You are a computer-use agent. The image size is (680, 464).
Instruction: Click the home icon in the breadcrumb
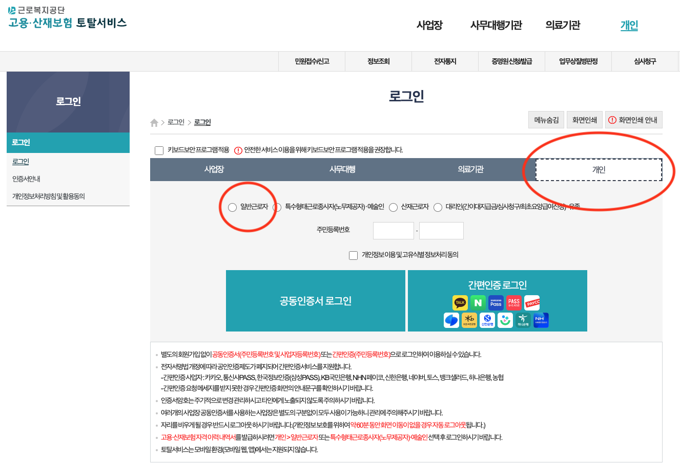154,122
